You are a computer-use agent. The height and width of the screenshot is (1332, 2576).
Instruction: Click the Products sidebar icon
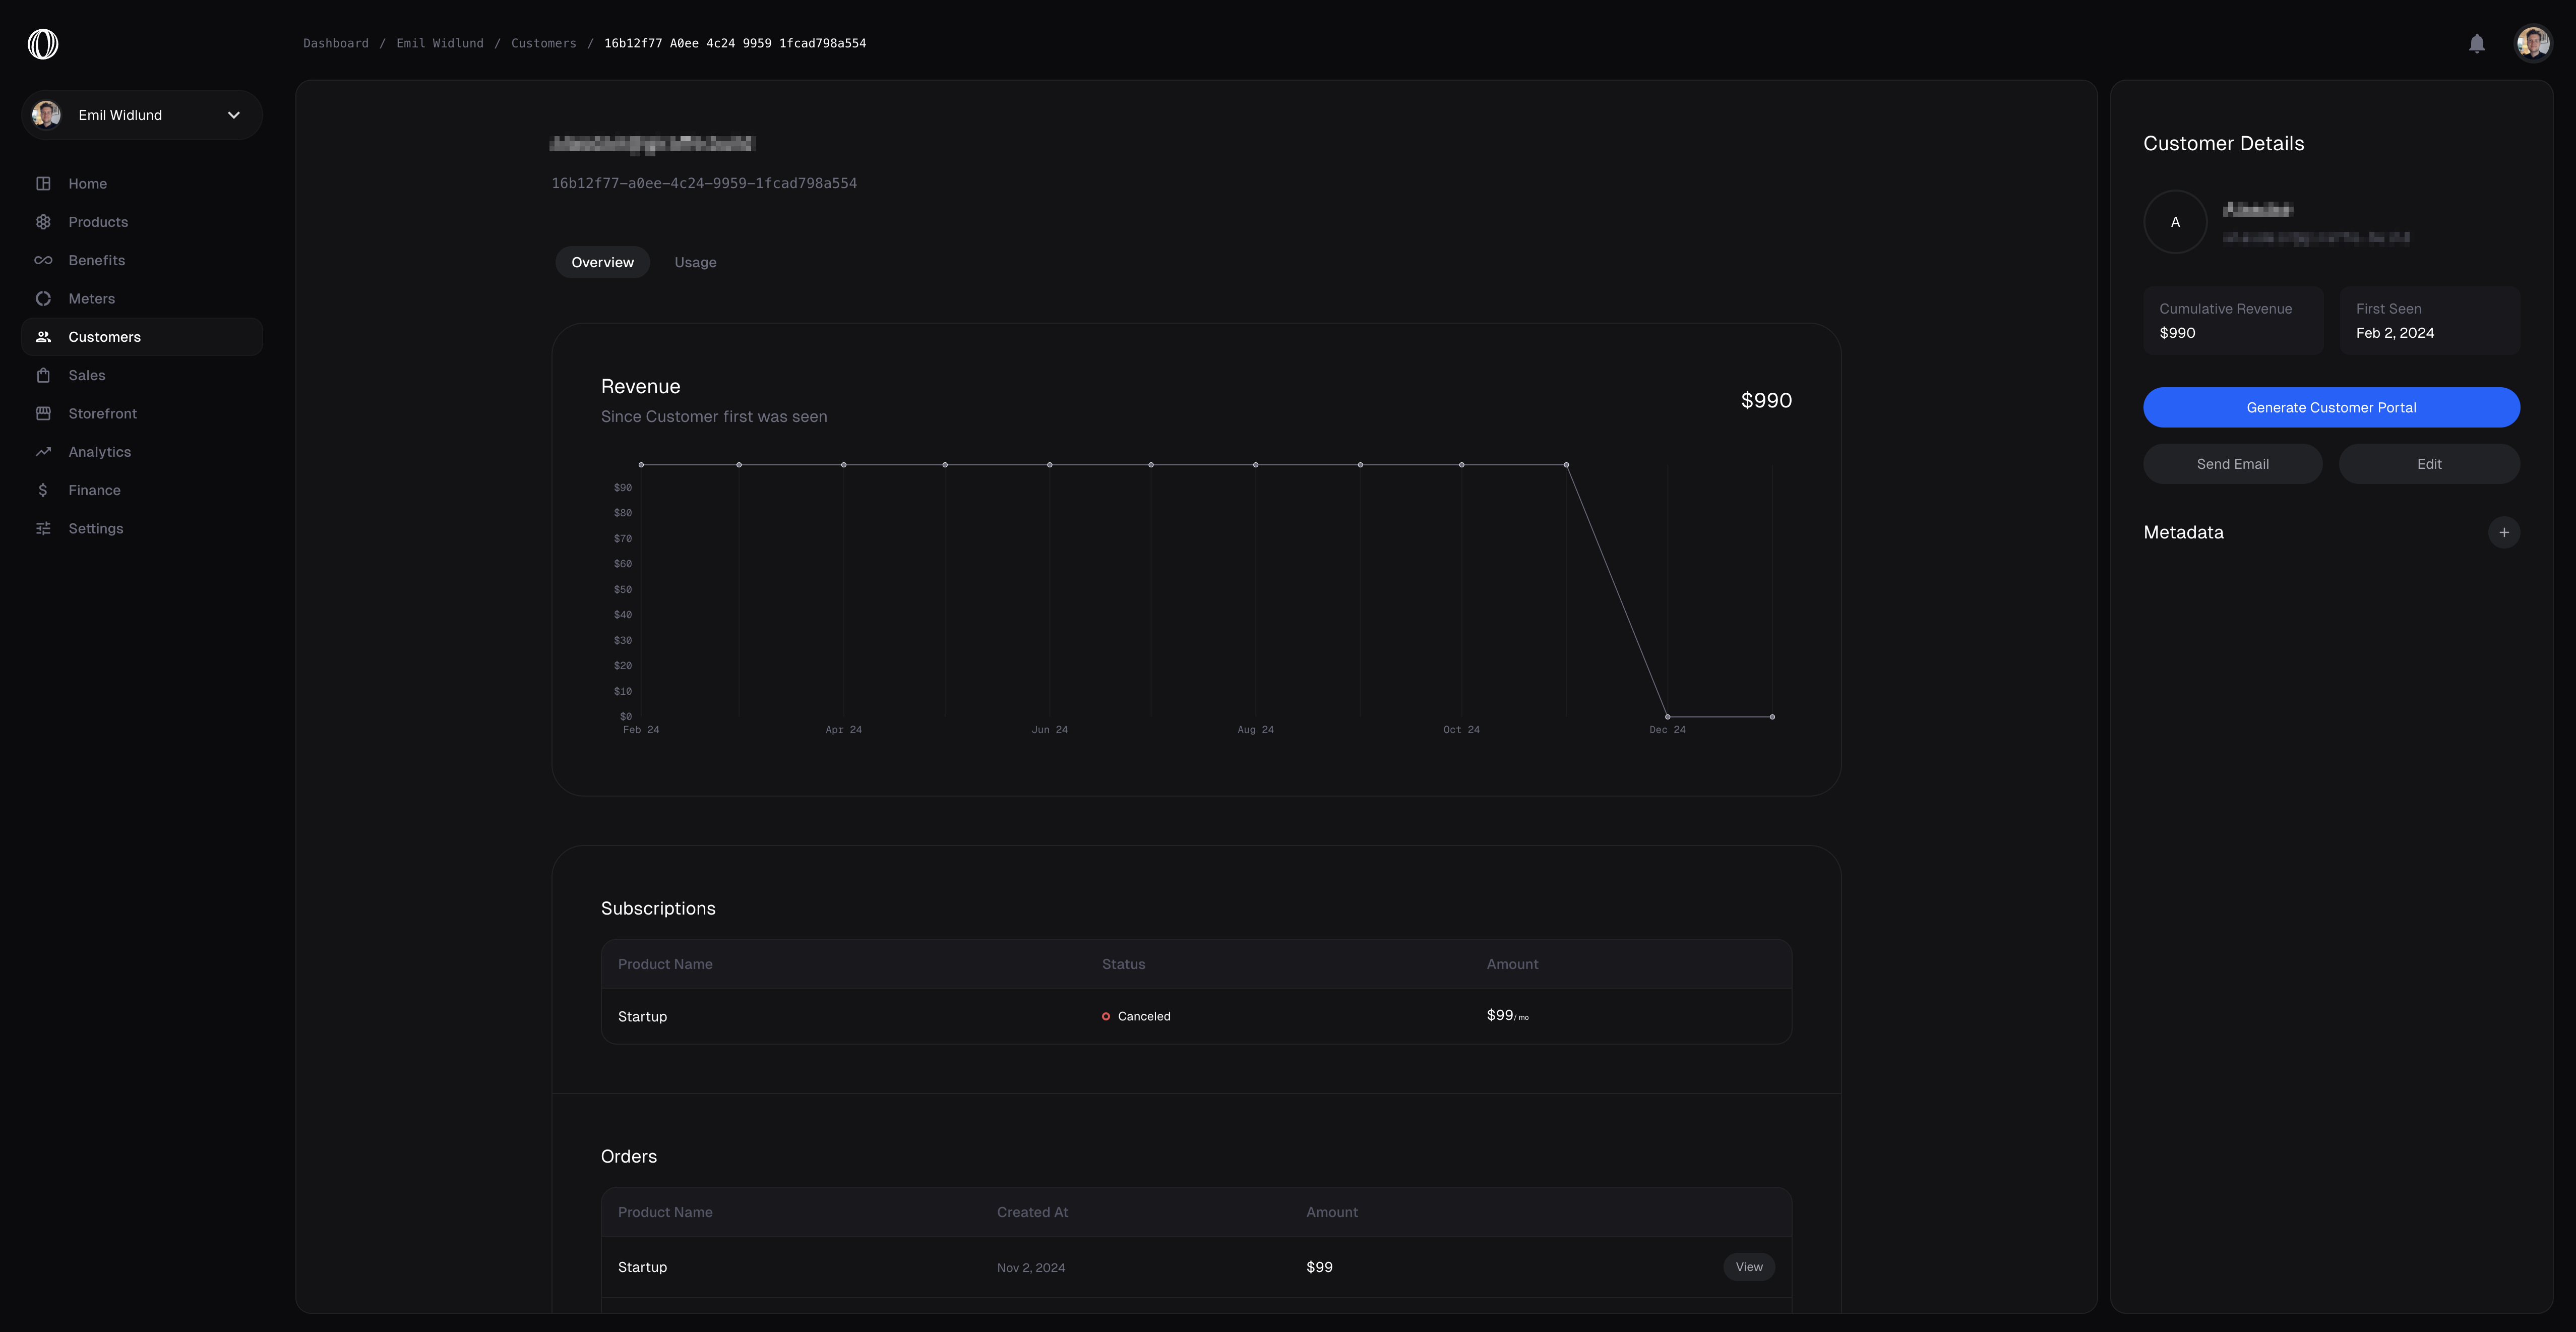pos(43,222)
